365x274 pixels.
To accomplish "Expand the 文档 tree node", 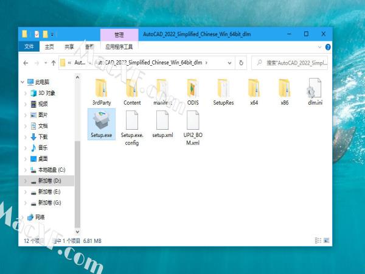I will pyautogui.click(x=26, y=126).
